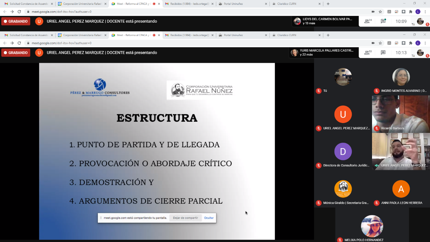Click the PDF extension icon in the upper toolbar
430x242 pixels.
(x=389, y=11)
